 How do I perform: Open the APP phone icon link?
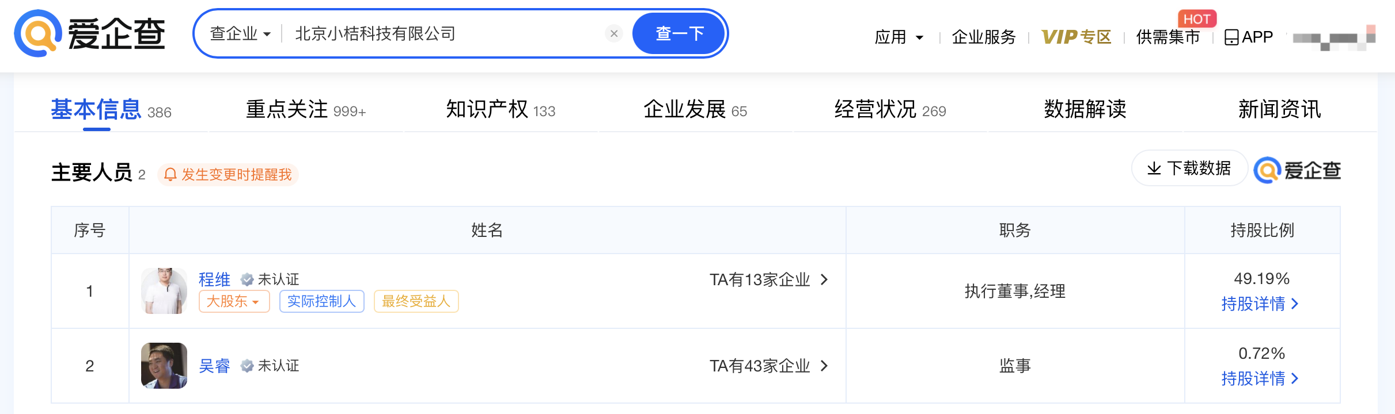click(1231, 37)
